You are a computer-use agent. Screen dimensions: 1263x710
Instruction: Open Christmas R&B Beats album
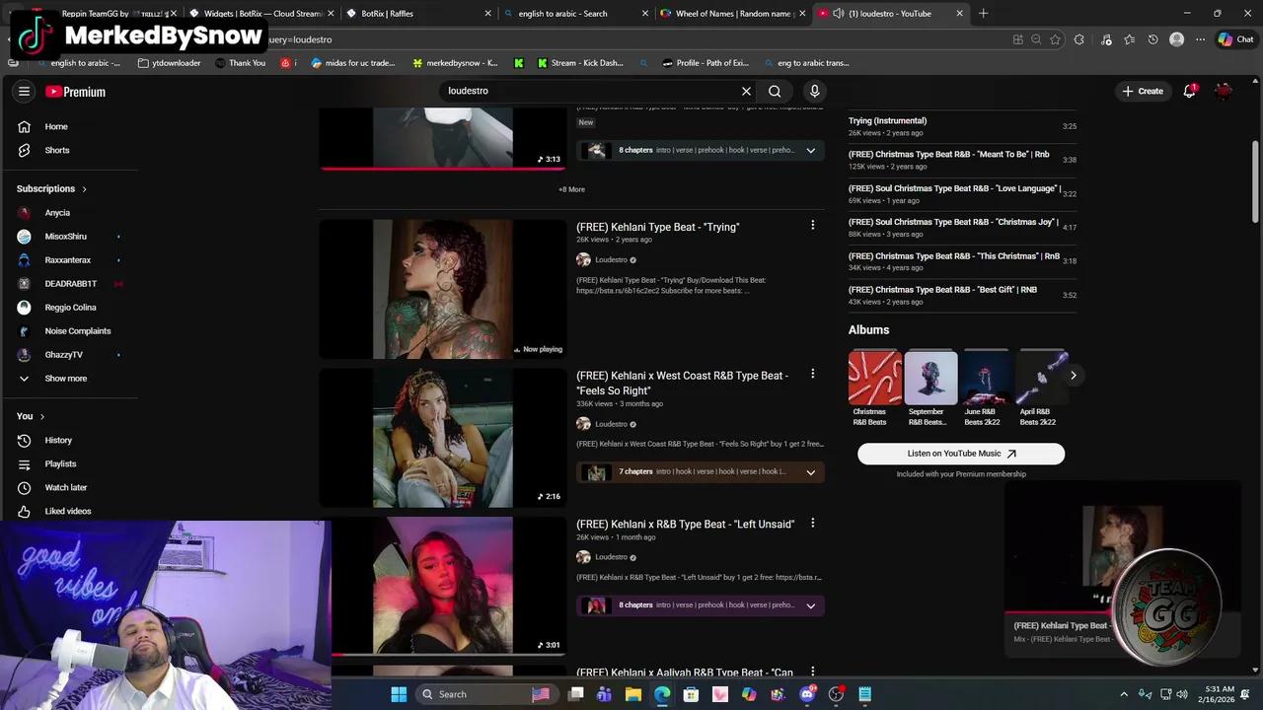[874, 389]
